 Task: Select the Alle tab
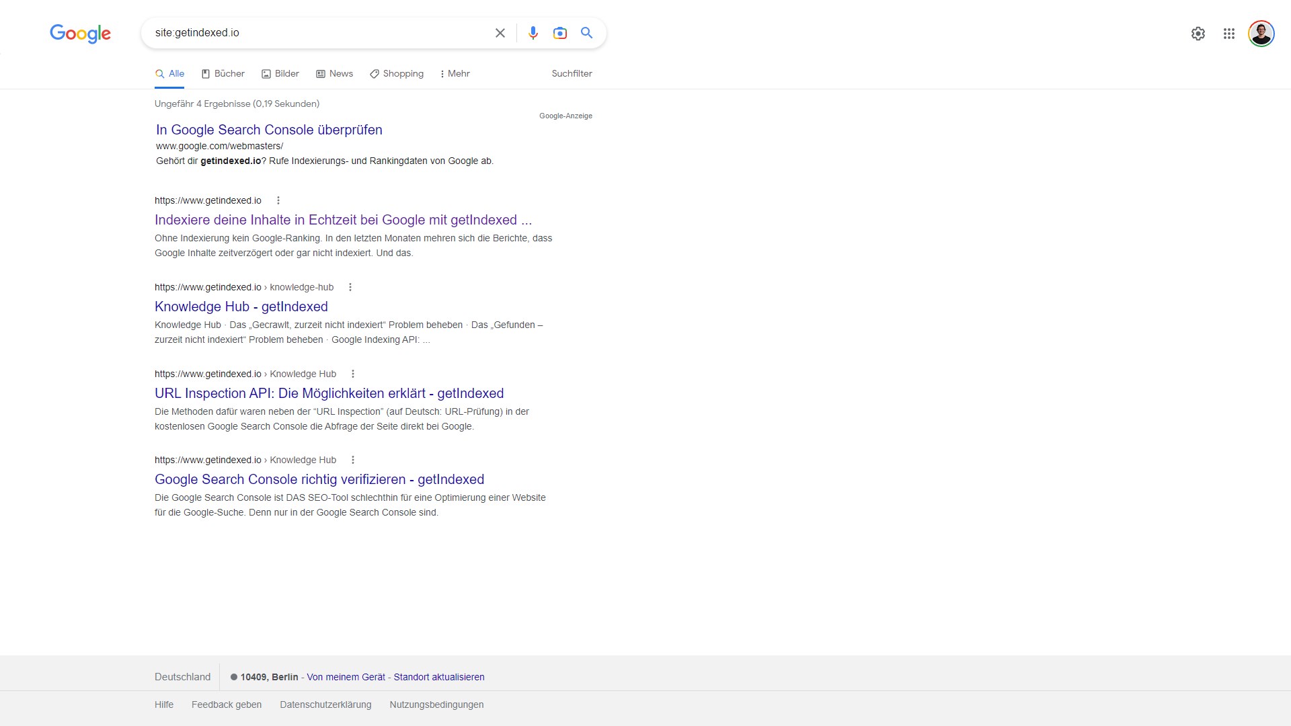(x=169, y=74)
